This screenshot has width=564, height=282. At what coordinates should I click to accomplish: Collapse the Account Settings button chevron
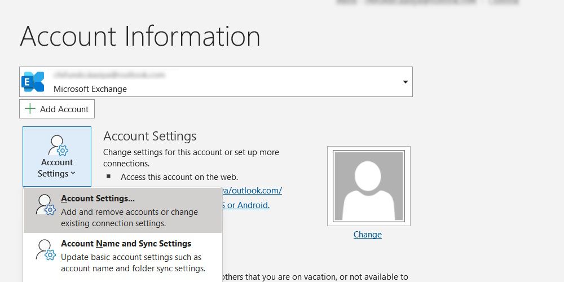pos(73,174)
